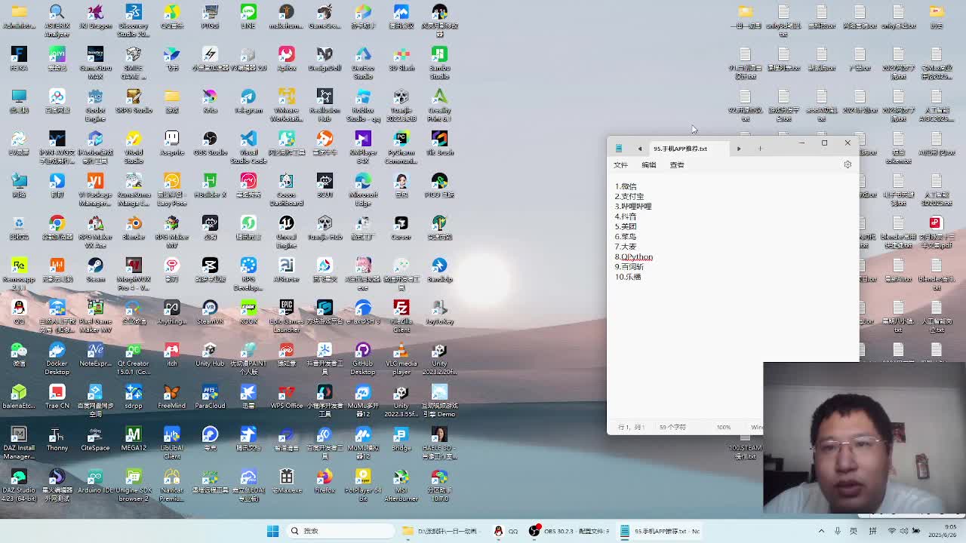The height and width of the screenshot is (543, 966).
Task: Open VLC media player shortcut
Action: point(401,358)
